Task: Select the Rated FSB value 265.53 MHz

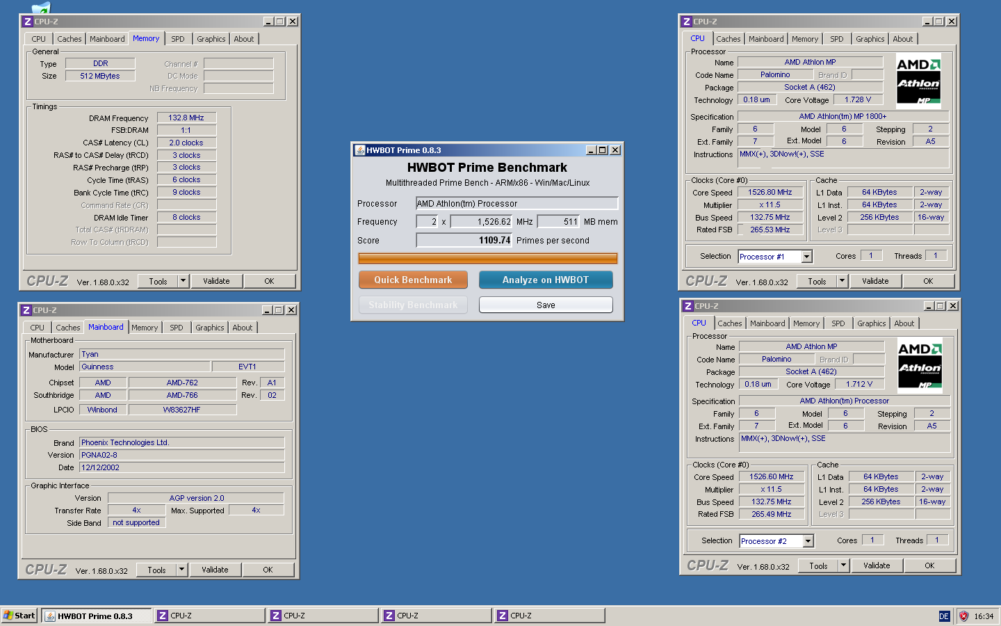Action: (x=770, y=230)
